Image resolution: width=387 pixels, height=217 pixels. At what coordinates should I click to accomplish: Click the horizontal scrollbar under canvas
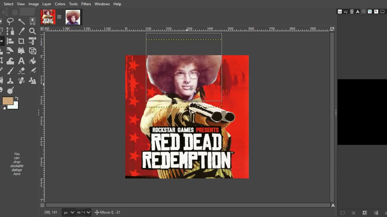click(187, 205)
